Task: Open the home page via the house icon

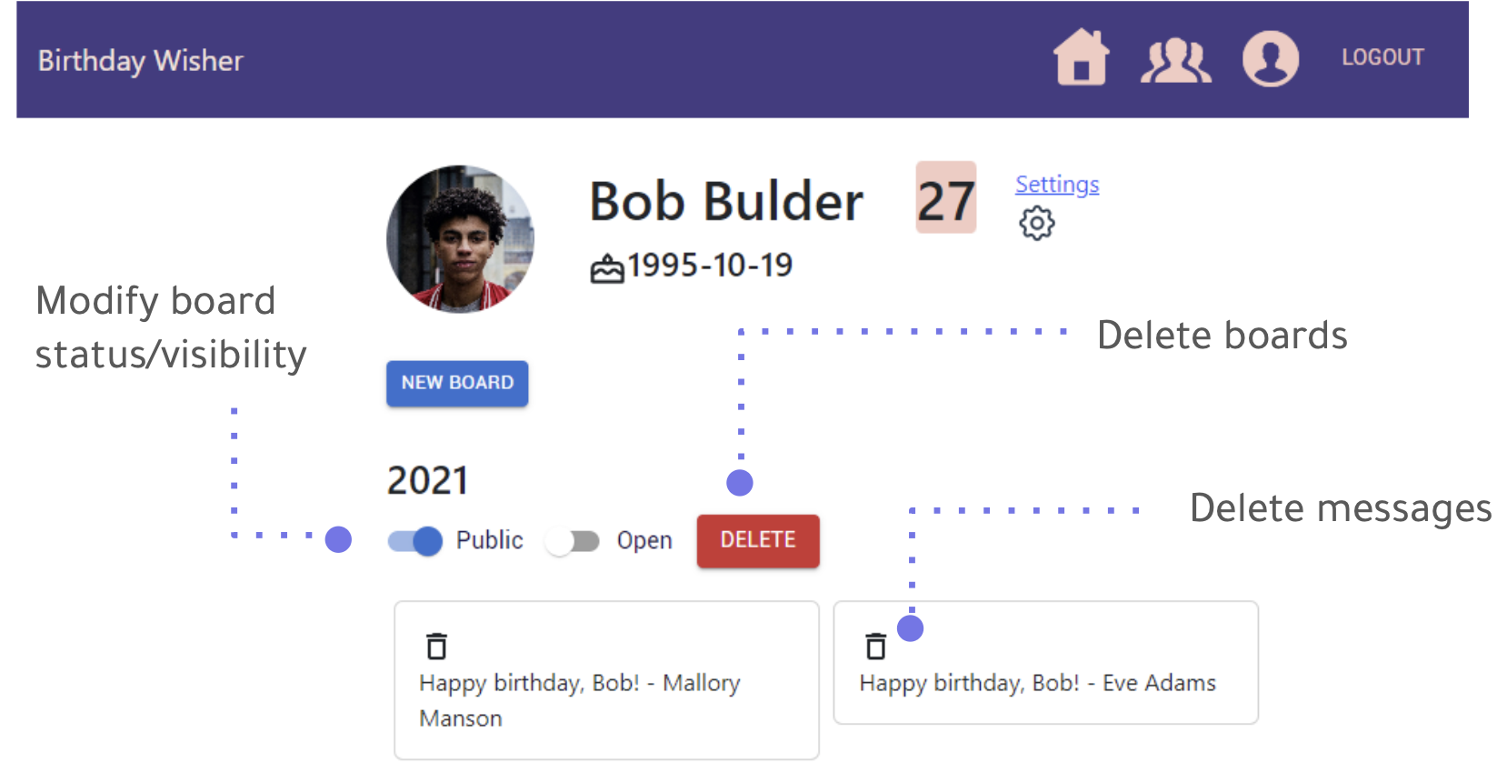Action: pyautogui.click(x=1081, y=58)
